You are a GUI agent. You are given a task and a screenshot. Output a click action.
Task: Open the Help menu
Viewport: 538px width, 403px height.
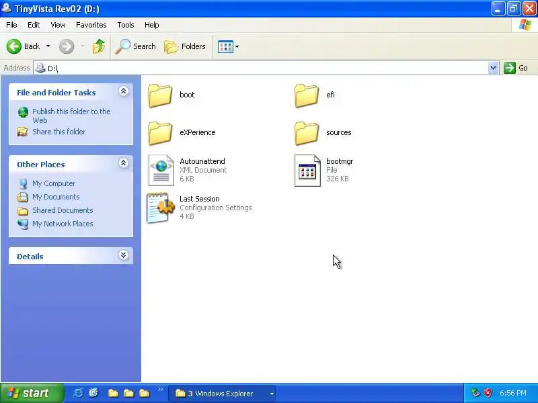pos(152,25)
